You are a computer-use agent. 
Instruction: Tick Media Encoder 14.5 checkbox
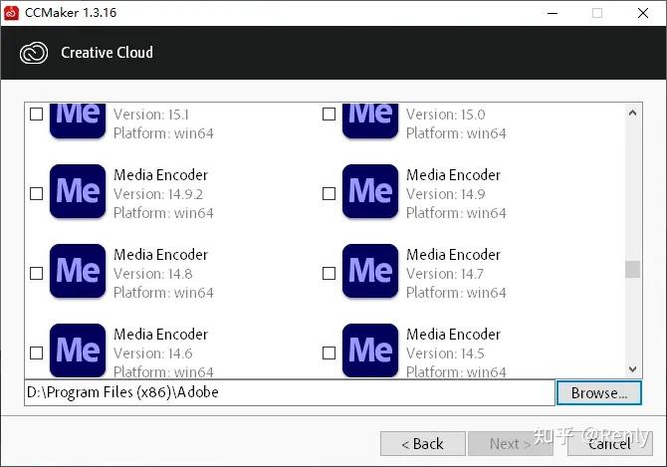click(329, 352)
